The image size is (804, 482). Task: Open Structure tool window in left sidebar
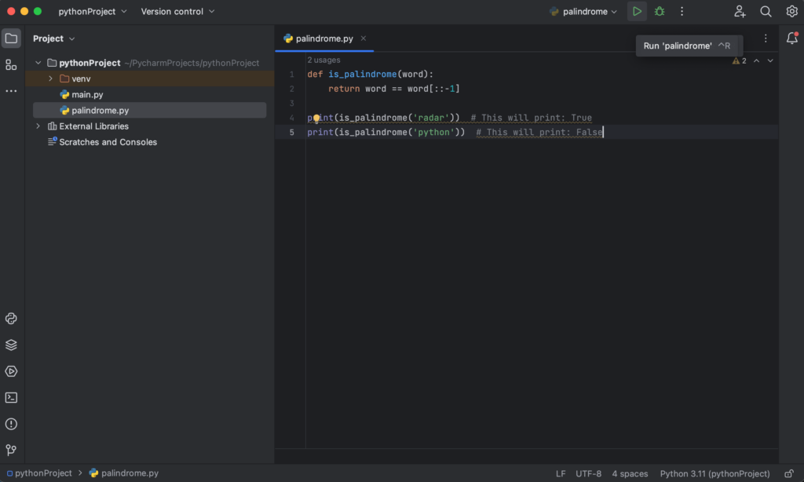11,65
